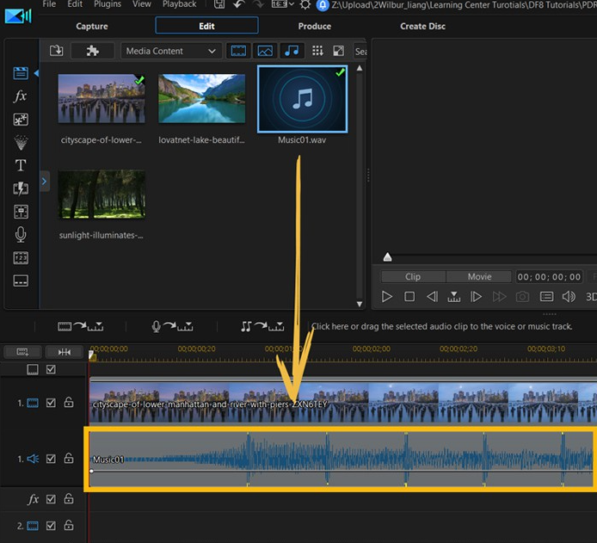The height and width of the screenshot is (543, 597).
Task: Click the volume speaker icon
Action: pyautogui.click(x=569, y=296)
